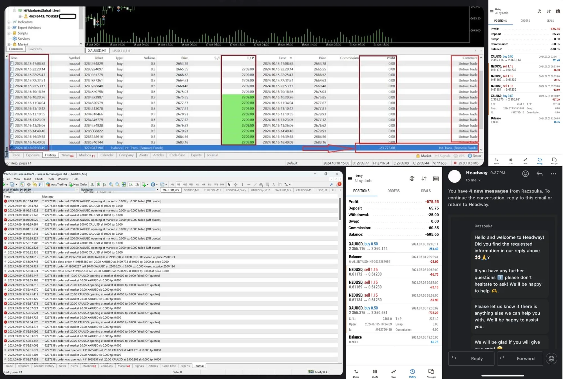This screenshot has height=379, width=563.
Task: Toggle the W1 timeframe button
Action: point(216,185)
